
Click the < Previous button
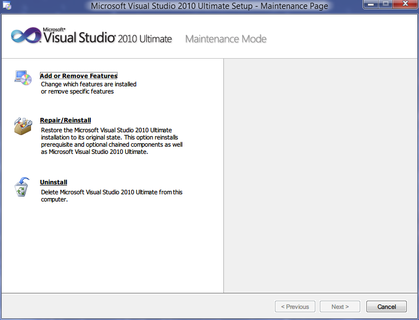point(295,307)
